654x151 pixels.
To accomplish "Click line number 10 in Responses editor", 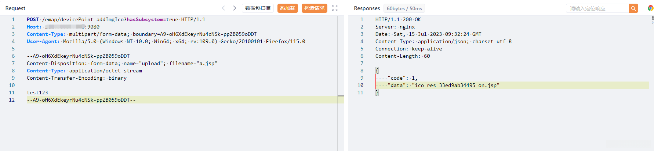I will click(x=360, y=85).
